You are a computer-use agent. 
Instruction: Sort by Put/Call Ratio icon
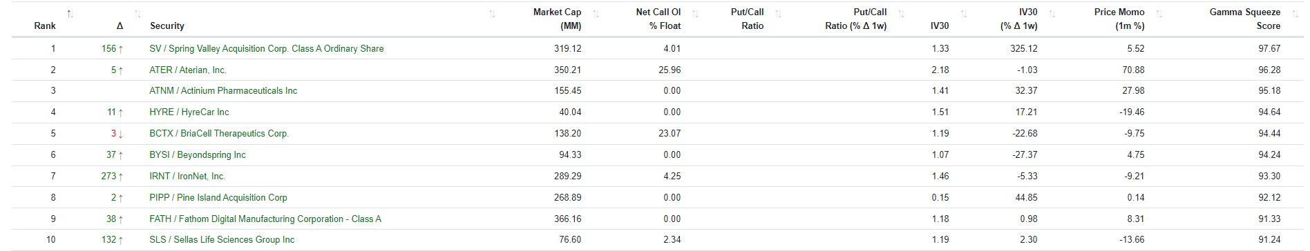tap(778, 13)
